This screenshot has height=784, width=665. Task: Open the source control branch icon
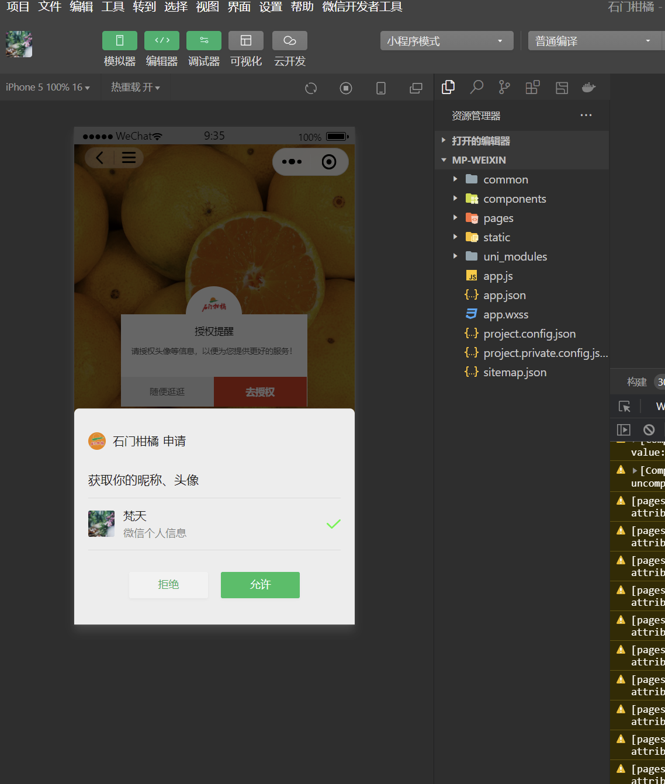[504, 88]
